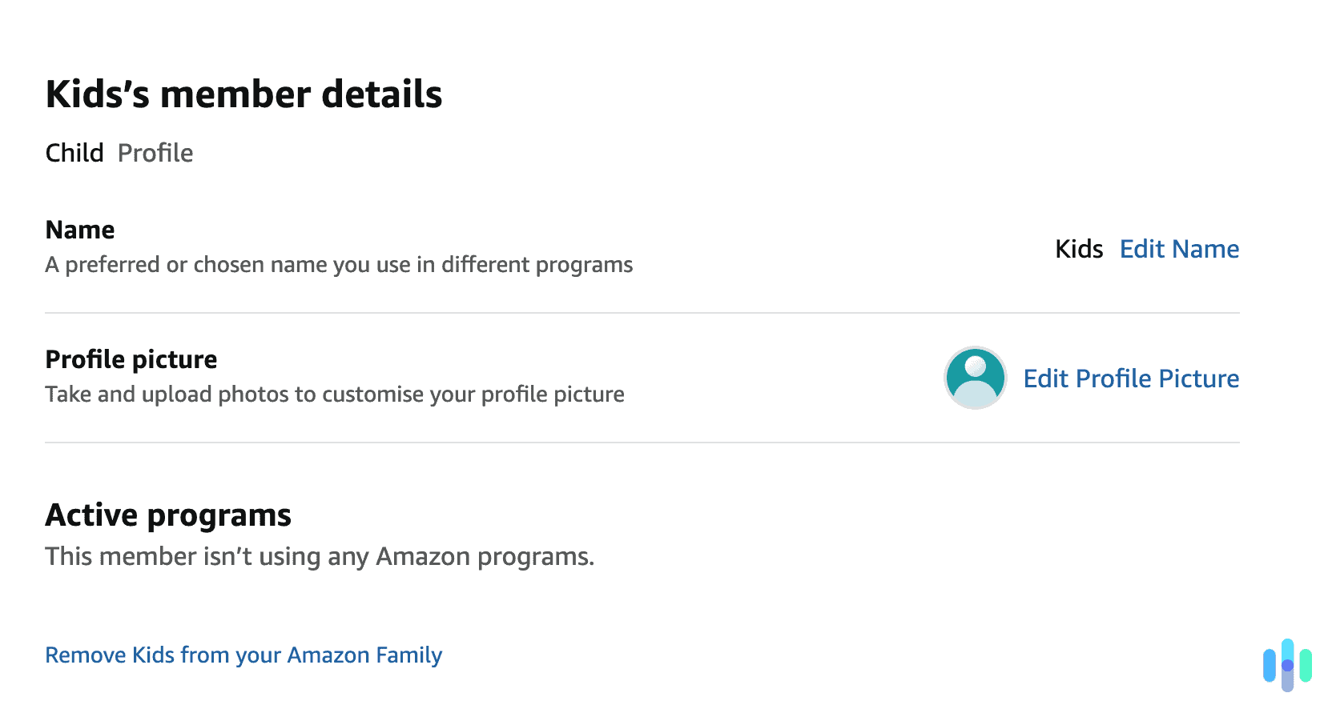Click the left blue bar of corner logo
The image size is (1328, 709).
coord(1270,666)
